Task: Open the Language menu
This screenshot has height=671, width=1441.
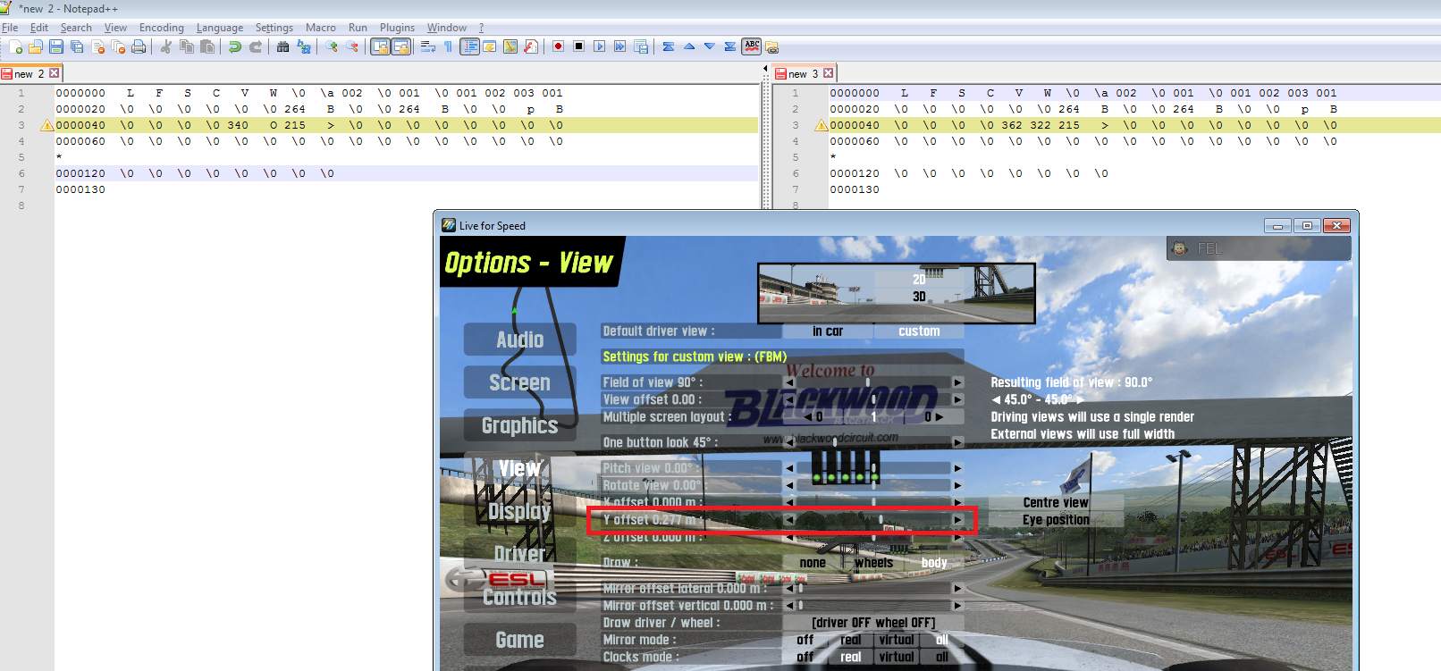Action: (220, 28)
